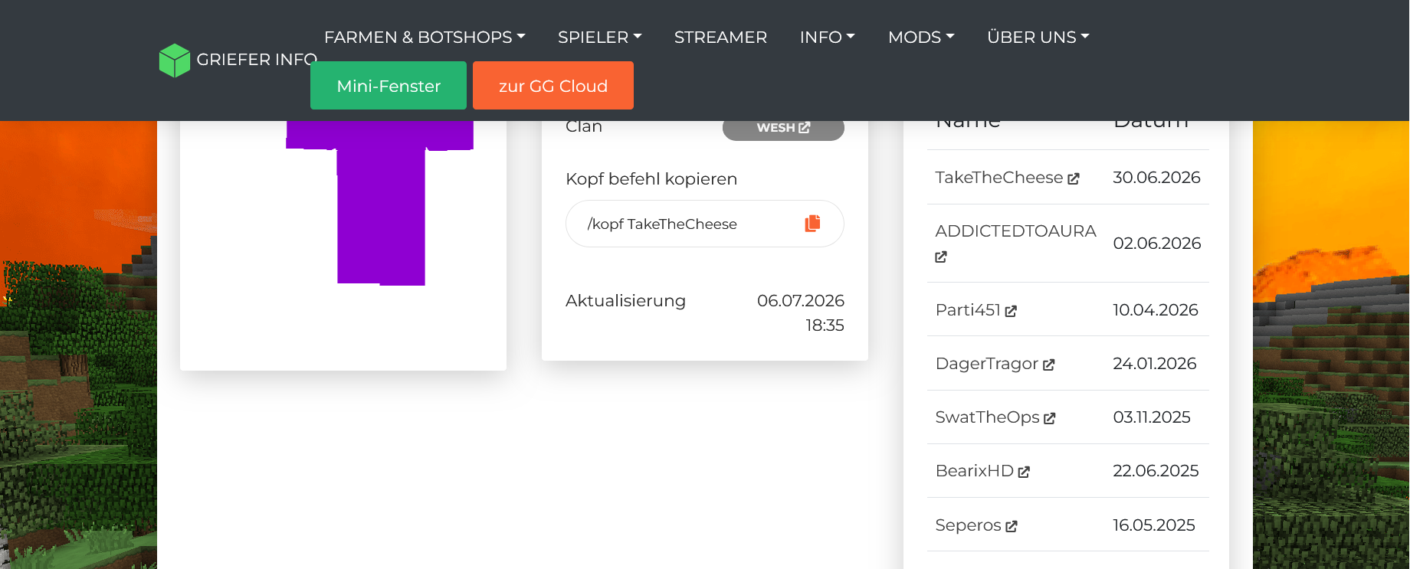This screenshot has width=1410, height=569.
Task: Open external link icon beside TakeTheCheese
Action: pos(1074,178)
